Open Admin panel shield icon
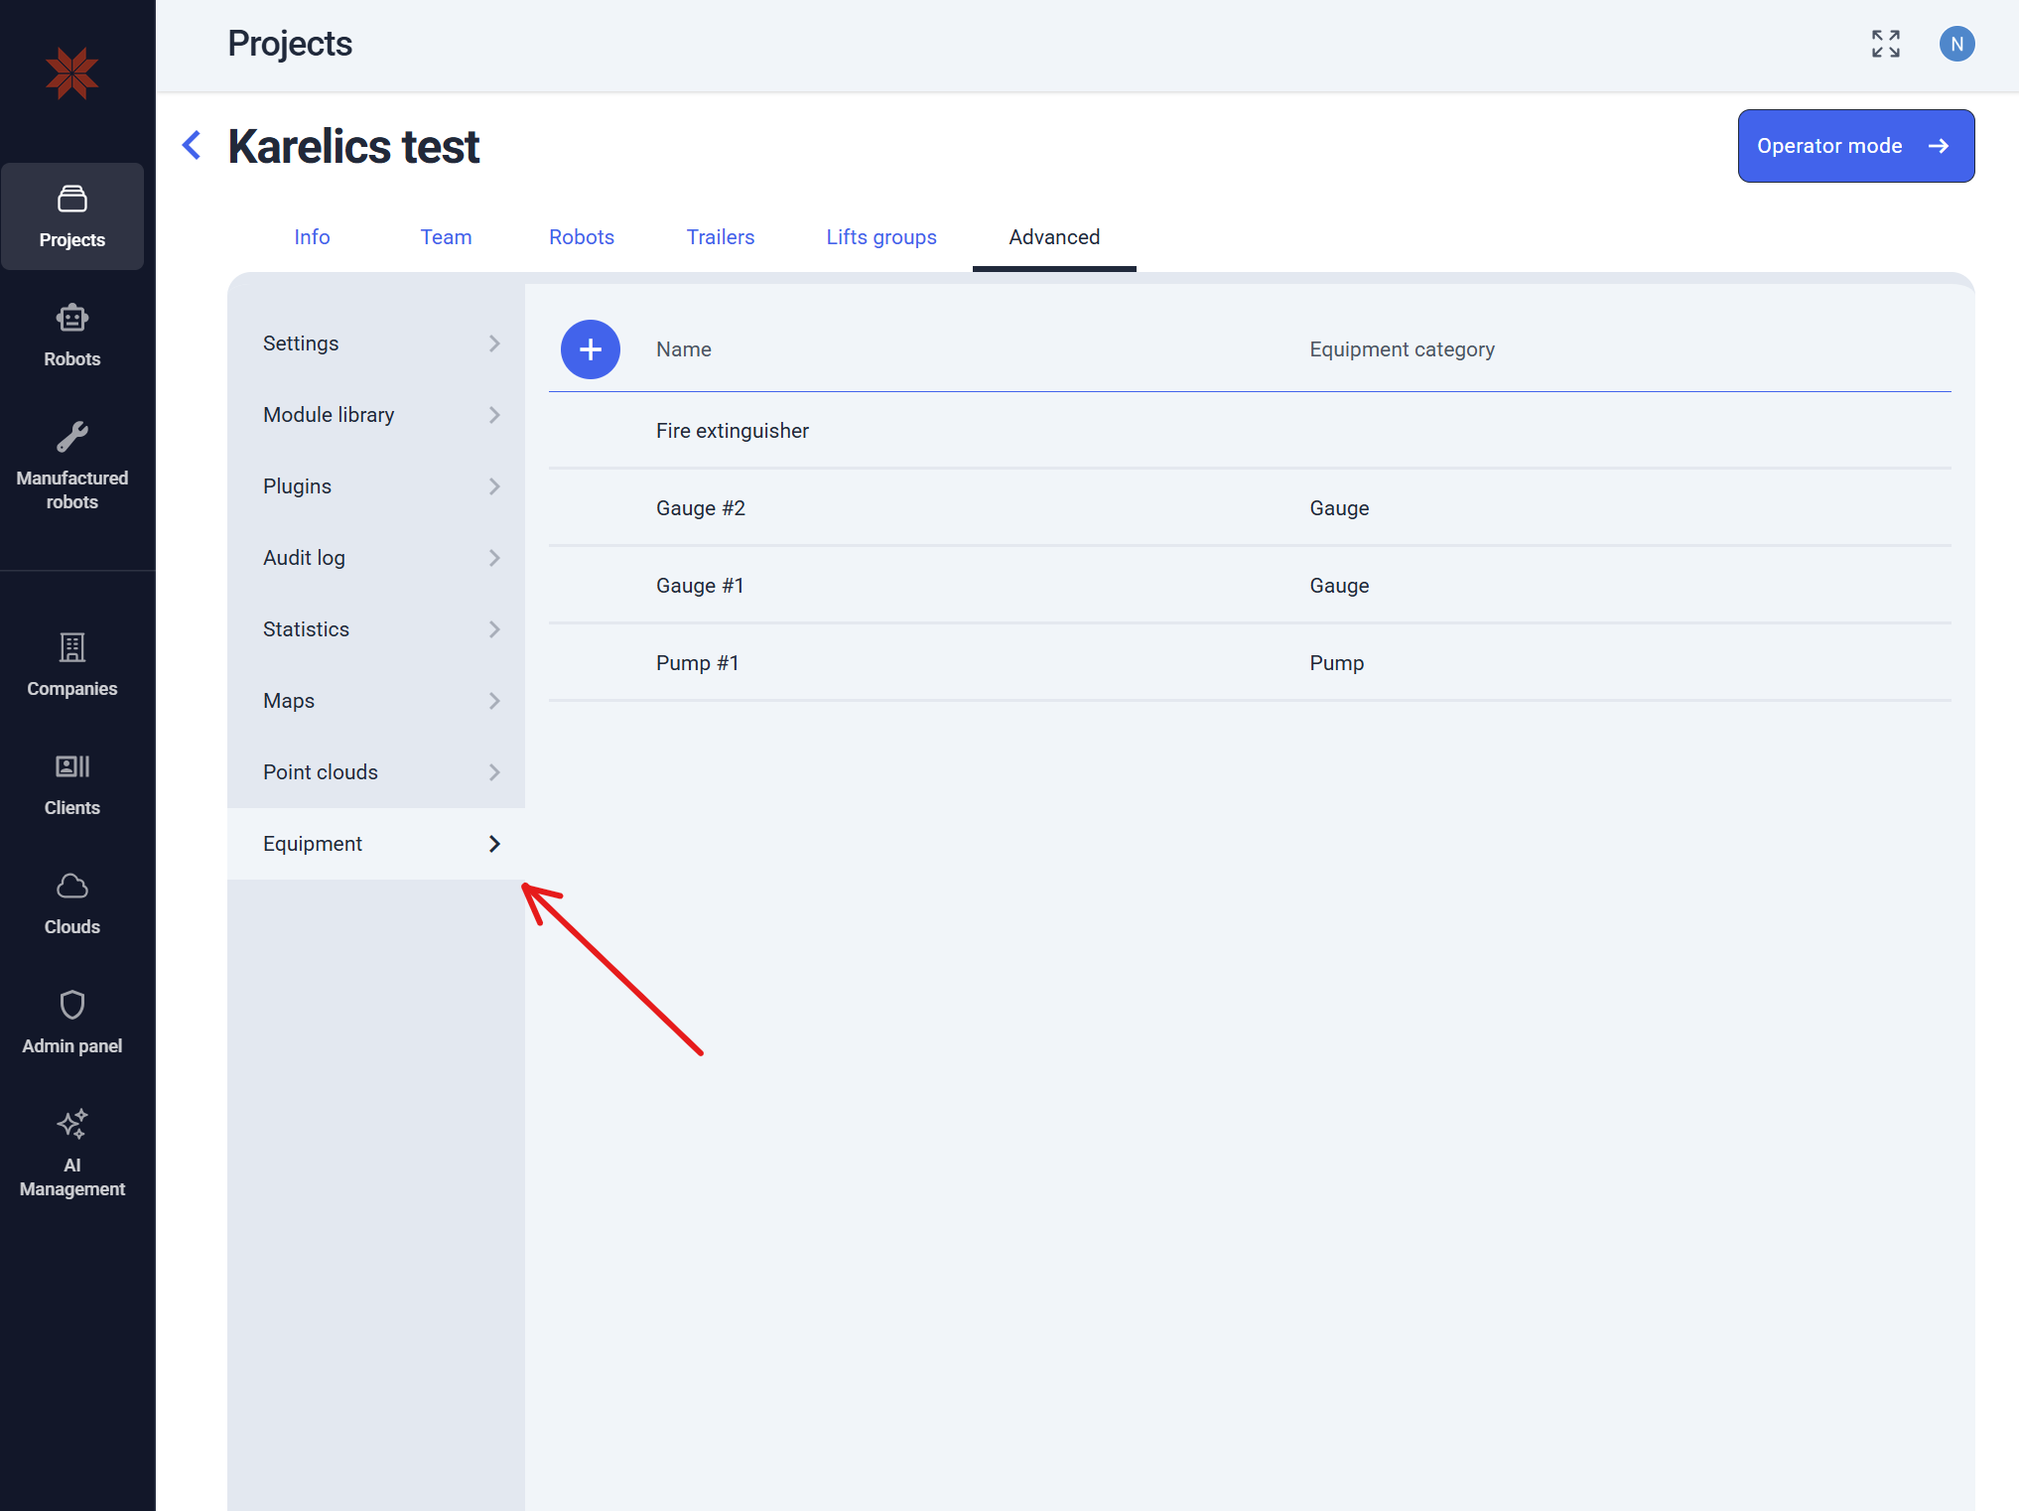 tap(71, 1005)
